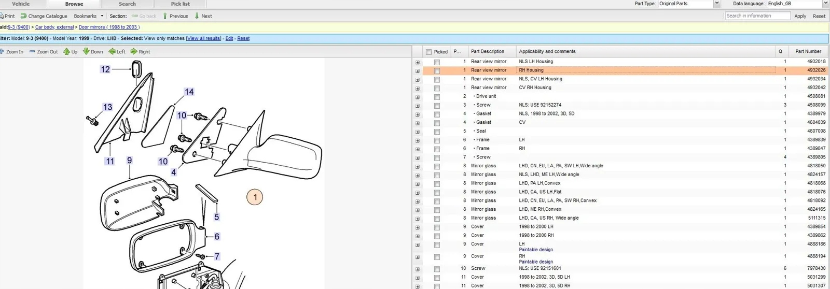Click the Apply button
The image size is (830, 289).
click(x=800, y=16)
